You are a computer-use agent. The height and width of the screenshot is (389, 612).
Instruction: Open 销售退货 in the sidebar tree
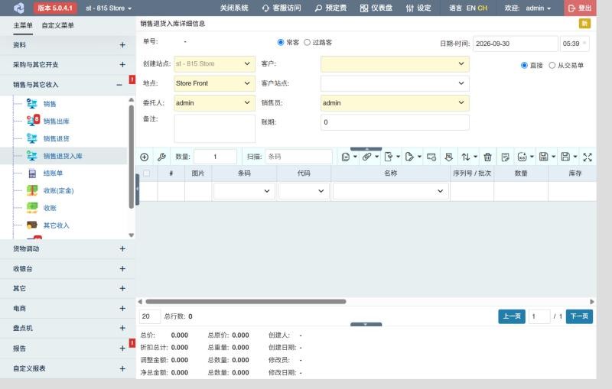56,138
